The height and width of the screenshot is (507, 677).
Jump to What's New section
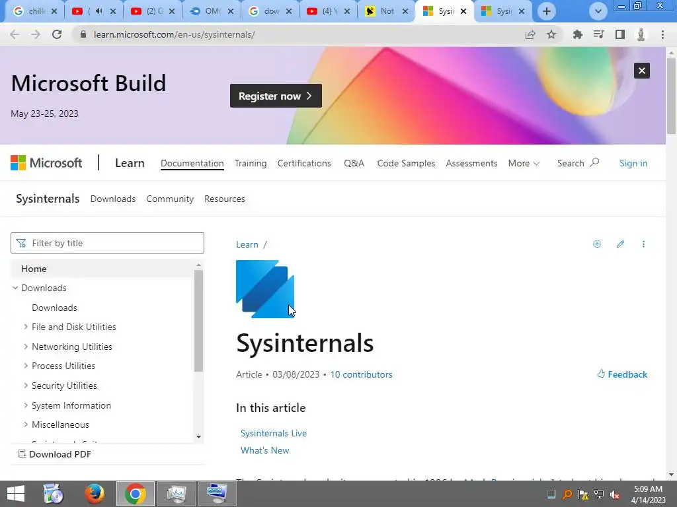click(x=264, y=450)
